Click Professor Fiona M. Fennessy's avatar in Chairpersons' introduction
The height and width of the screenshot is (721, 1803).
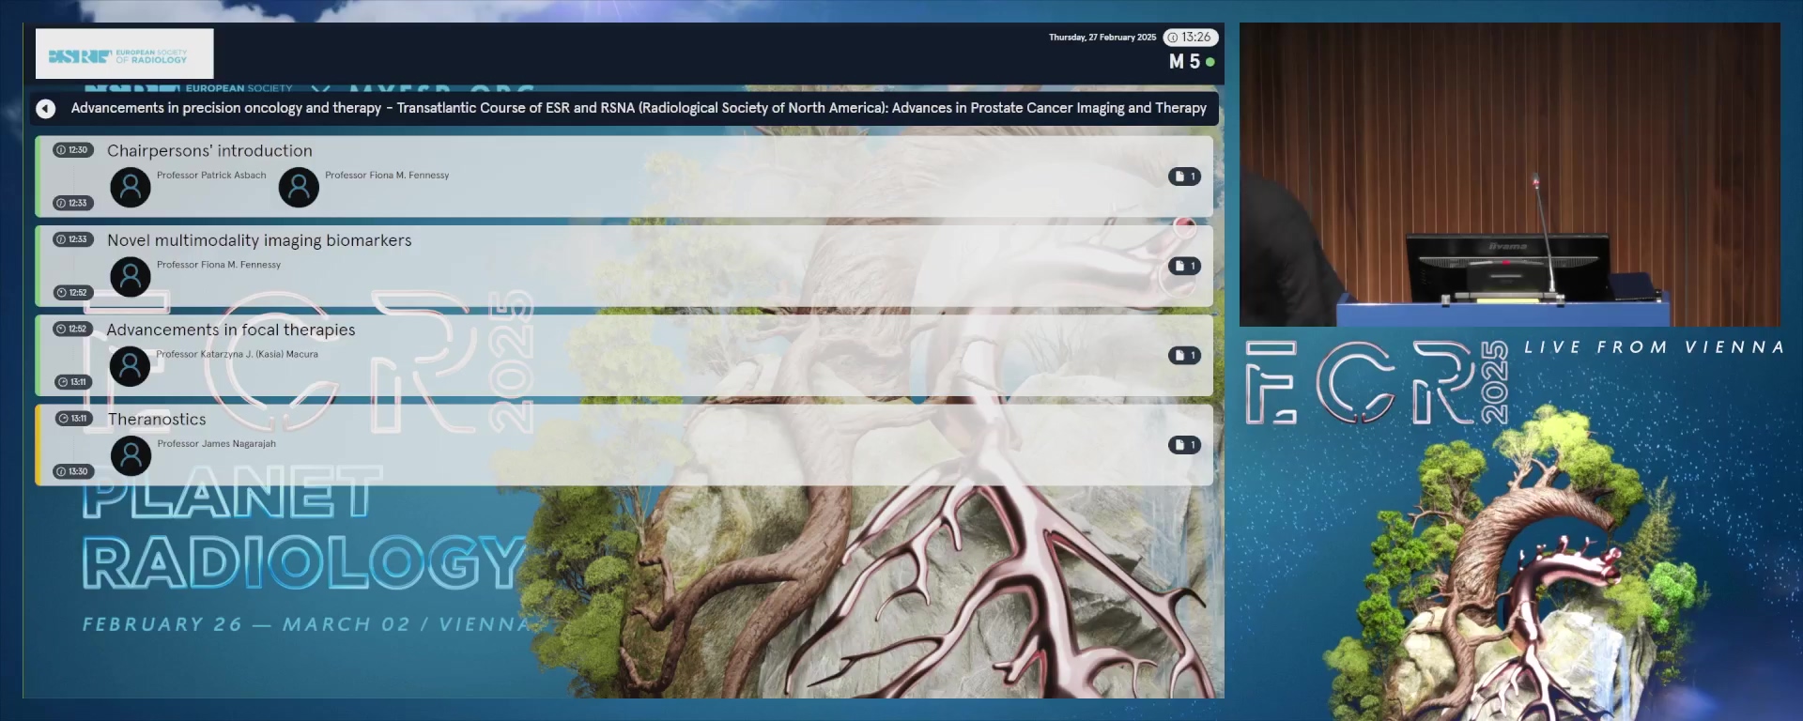coord(299,188)
